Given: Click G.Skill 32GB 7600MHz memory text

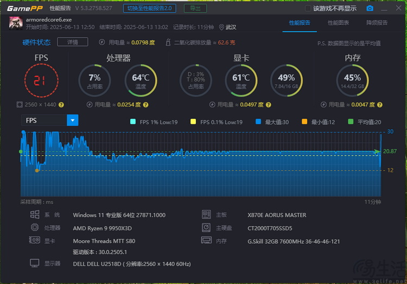Looking at the screenshot, I should click(294, 242).
